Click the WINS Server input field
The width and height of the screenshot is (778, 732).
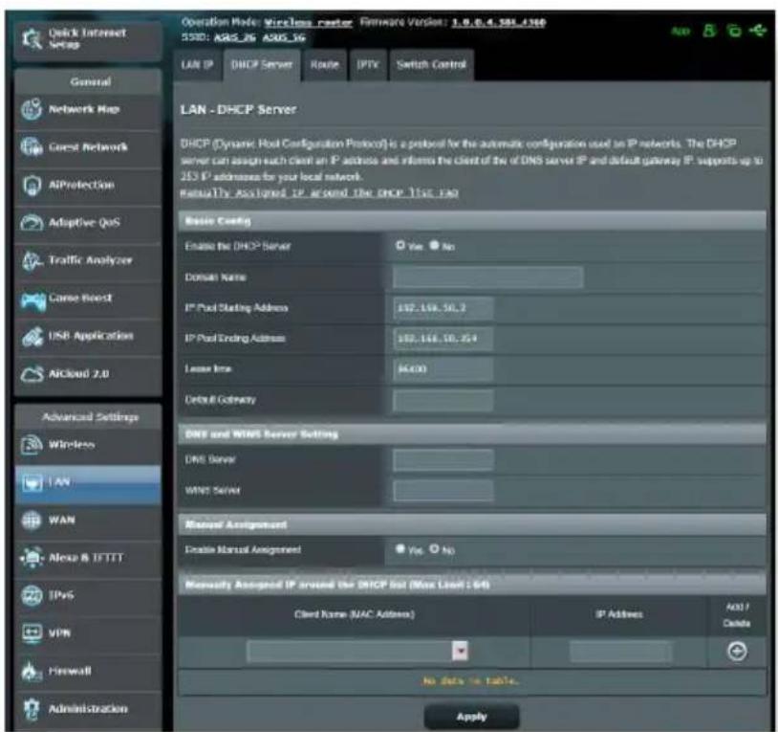click(x=443, y=491)
